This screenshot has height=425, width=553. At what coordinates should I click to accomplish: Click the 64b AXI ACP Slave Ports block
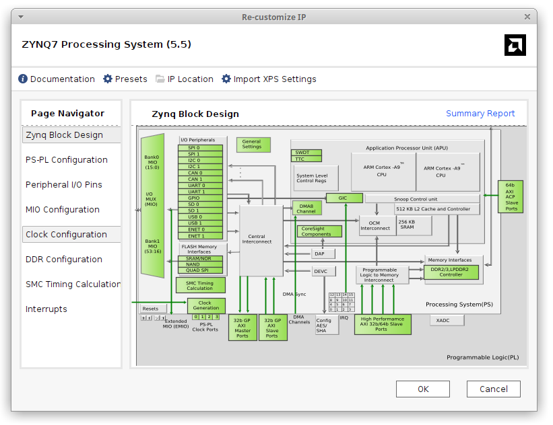pyautogui.click(x=511, y=196)
